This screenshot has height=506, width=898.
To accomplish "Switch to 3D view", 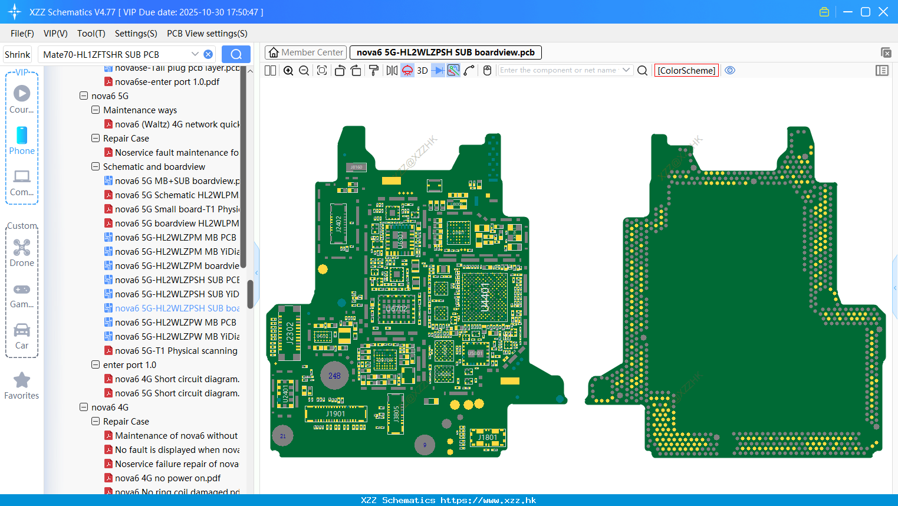I will (x=422, y=71).
